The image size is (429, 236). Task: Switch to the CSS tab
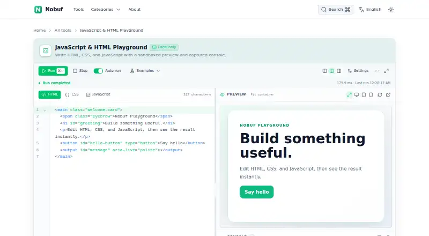72,94
